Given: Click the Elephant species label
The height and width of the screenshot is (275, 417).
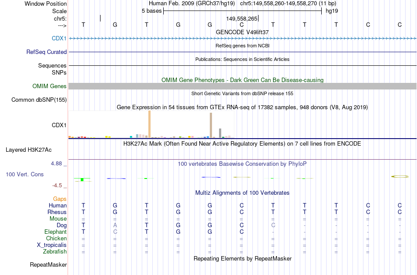Looking at the screenshot, I should click(55, 232).
